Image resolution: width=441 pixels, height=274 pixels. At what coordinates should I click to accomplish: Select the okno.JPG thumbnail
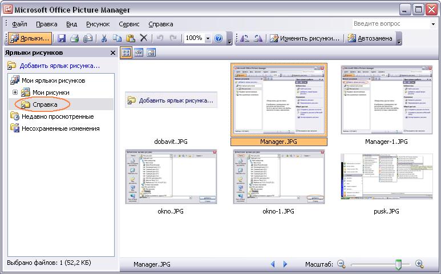click(171, 176)
